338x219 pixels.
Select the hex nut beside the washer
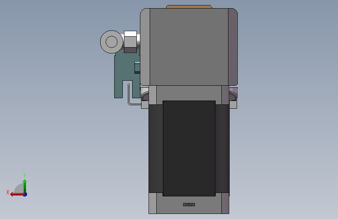130,42
